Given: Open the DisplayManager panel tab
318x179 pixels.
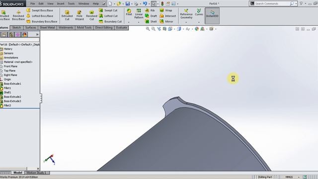Looking at the screenshot, I should pos(24,34).
